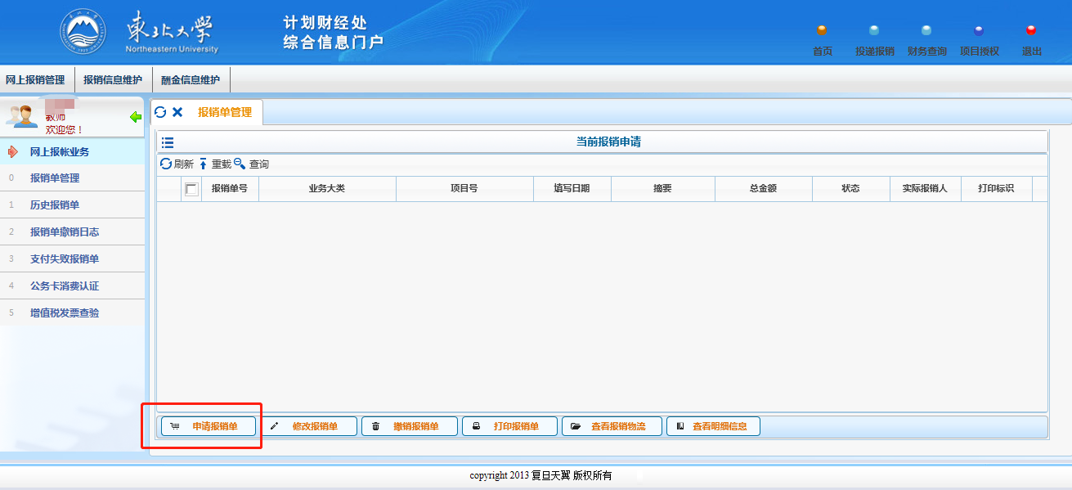
Task: Toggle the select-all checkbox in the table header
Action: (x=191, y=189)
